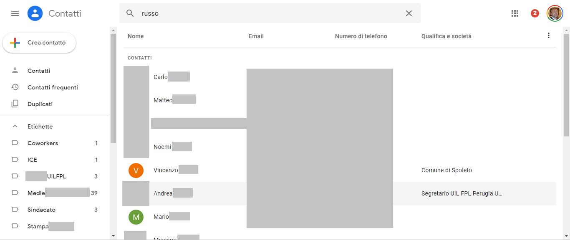Clear the search field with X
Image resolution: width=570 pixels, height=240 pixels.
click(x=409, y=13)
